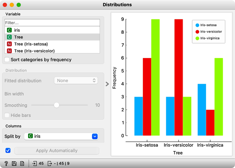Toggle the Hide bars checkbox

point(7,115)
